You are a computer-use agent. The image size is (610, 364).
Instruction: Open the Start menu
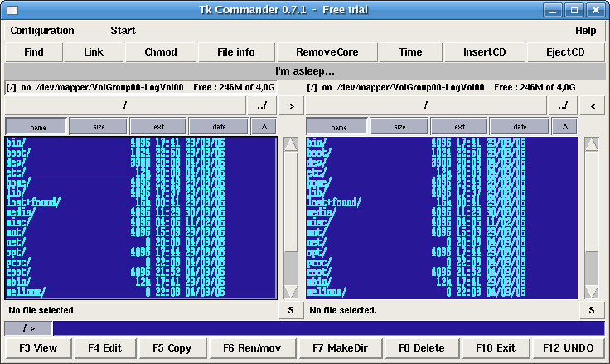point(123,31)
